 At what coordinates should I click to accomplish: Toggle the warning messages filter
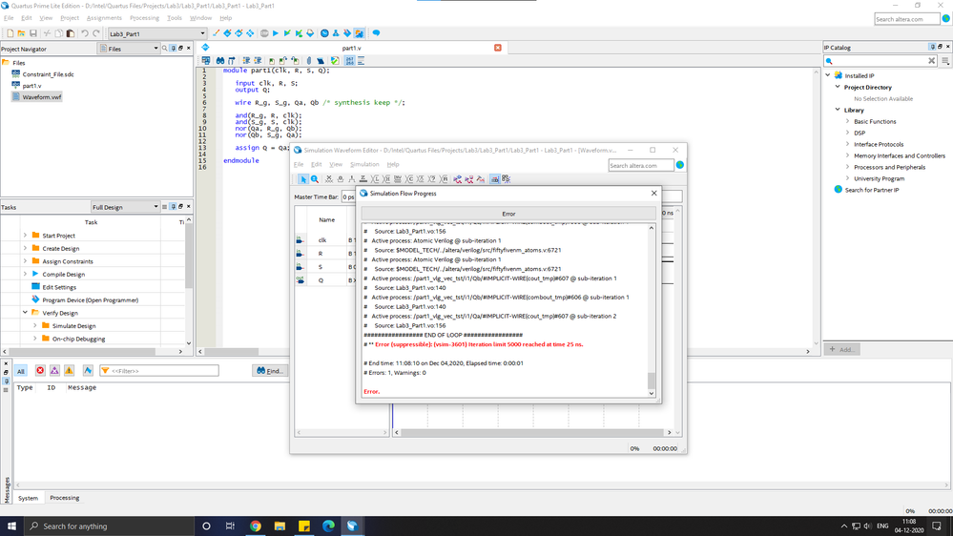coord(69,371)
